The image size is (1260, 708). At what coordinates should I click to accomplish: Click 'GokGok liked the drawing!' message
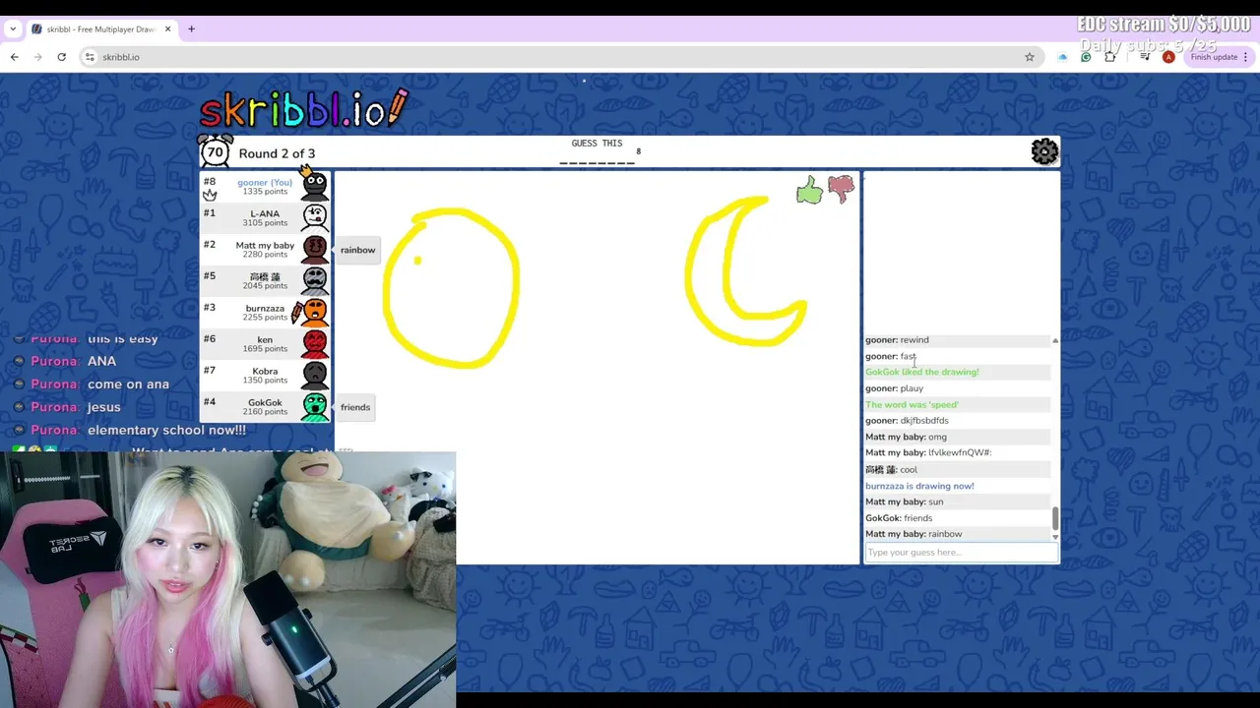pos(922,372)
